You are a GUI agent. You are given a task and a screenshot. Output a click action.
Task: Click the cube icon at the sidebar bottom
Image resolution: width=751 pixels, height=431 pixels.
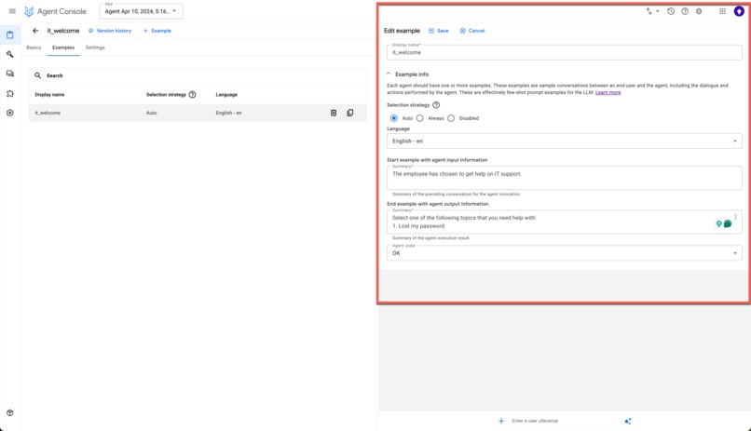tap(10, 412)
